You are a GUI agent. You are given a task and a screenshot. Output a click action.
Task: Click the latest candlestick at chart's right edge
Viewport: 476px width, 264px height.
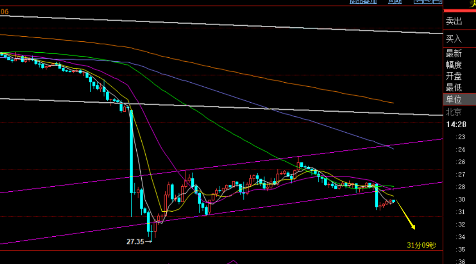394,201
